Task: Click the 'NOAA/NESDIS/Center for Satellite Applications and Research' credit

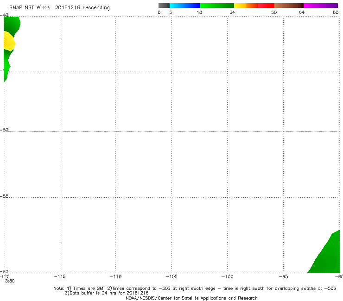Action: click(x=191, y=298)
